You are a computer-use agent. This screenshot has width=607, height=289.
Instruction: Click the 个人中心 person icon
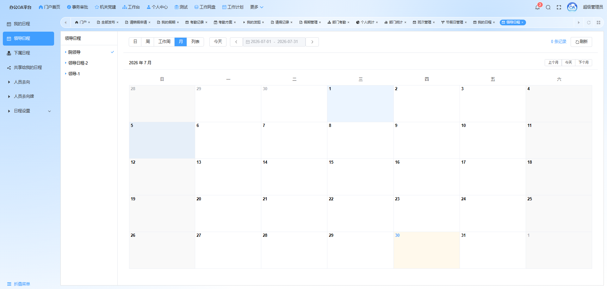(x=149, y=7)
